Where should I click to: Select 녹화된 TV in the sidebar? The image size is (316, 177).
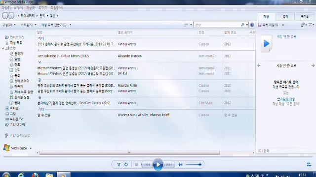click(x=16, y=119)
